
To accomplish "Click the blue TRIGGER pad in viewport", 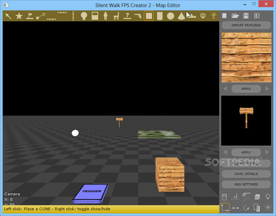I will [90, 193].
